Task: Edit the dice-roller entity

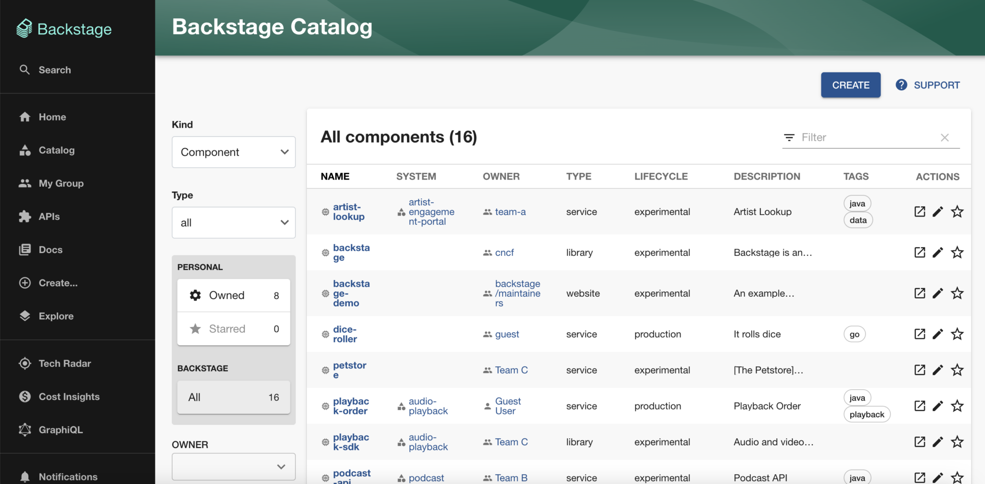Action: click(938, 334)
